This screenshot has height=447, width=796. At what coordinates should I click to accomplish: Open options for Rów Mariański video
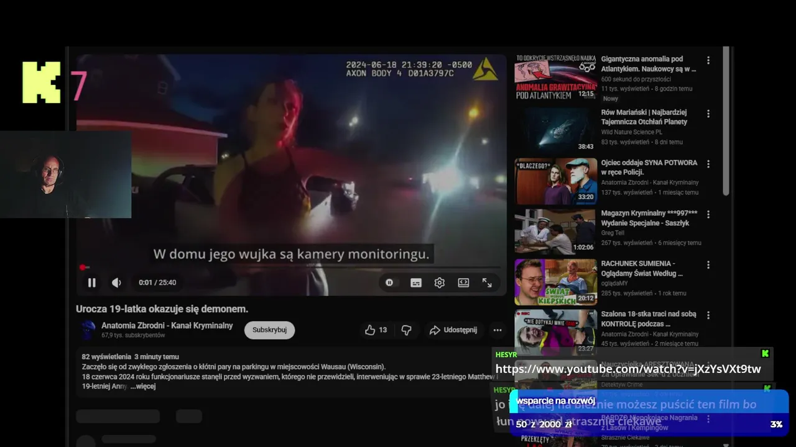pyautogui.click(x=708, y=114)
